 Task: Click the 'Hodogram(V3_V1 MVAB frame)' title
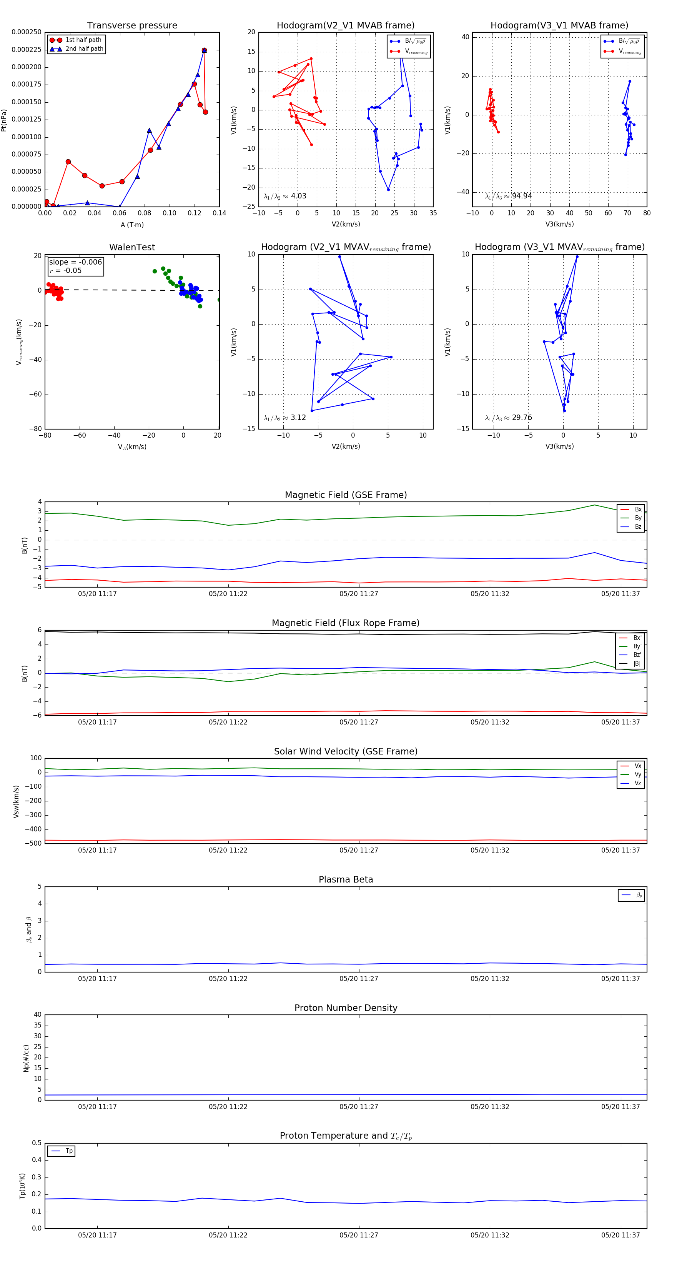559,26
